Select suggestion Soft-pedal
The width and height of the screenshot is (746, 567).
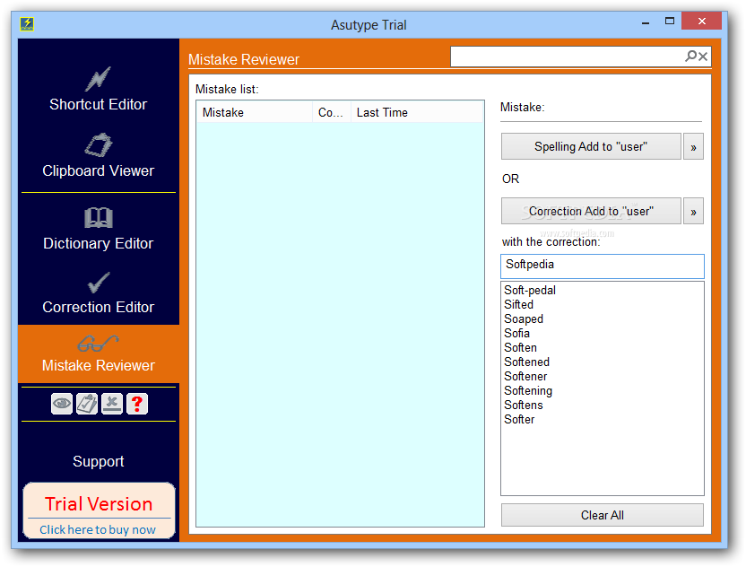530,290
